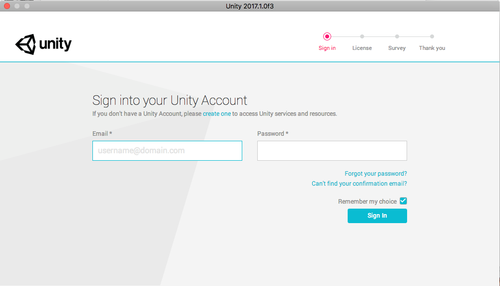The height and width of the screenshot is (286, 500).
Task: Open the Survey step label
Action: pos(397,48)
